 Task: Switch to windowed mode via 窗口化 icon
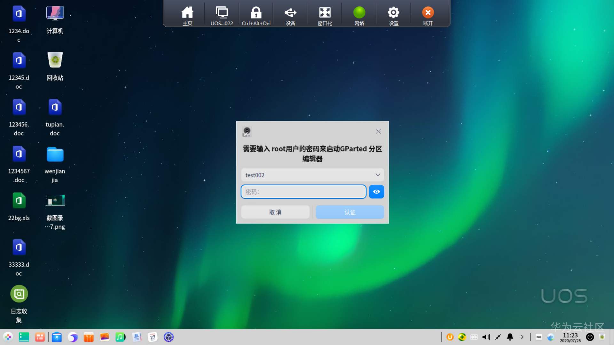325,14
